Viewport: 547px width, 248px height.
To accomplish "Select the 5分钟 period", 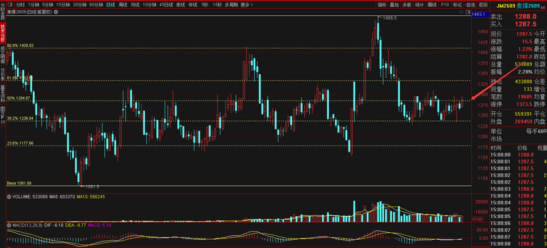I will coord(48,5).
